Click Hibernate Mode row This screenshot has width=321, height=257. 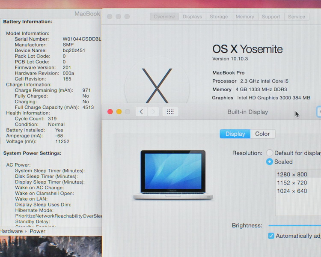click(x=34, y=210)
